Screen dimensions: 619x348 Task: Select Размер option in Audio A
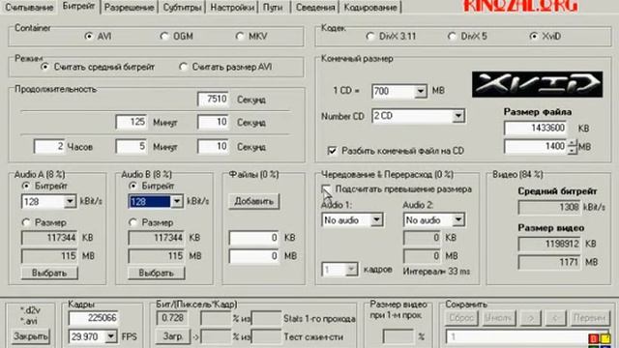click(44, 223)
